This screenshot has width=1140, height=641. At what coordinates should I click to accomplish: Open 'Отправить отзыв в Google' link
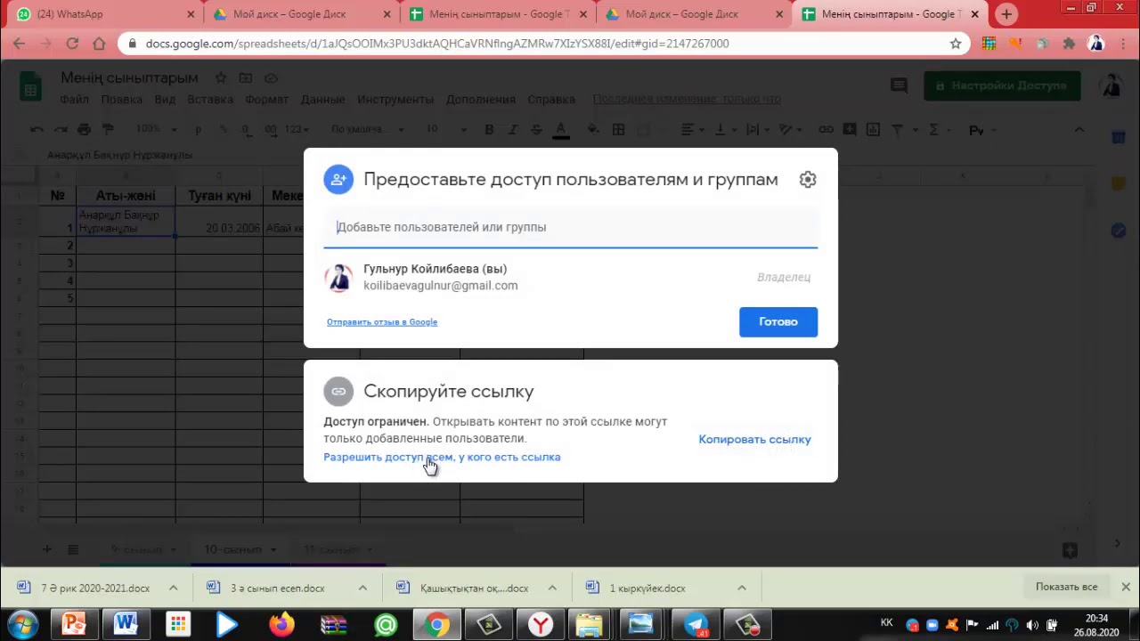point(382,322)
